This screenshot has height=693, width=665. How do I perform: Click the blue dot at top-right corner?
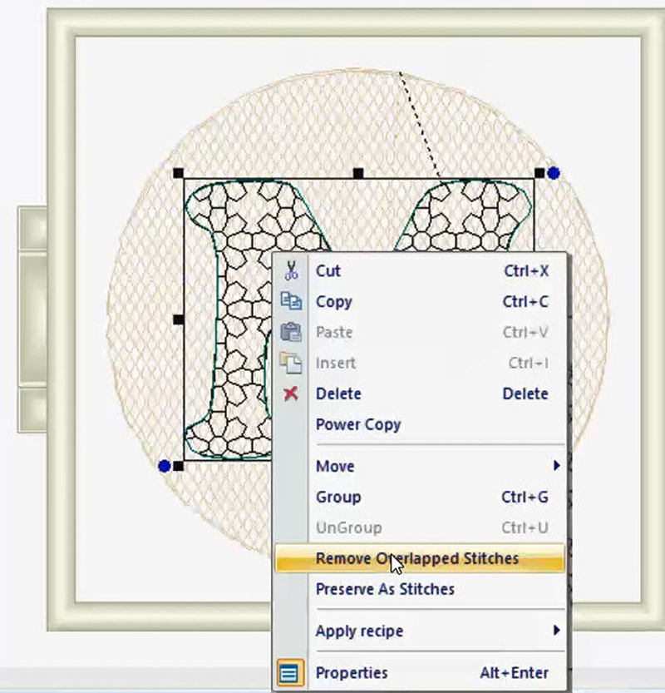coord(554,173)
